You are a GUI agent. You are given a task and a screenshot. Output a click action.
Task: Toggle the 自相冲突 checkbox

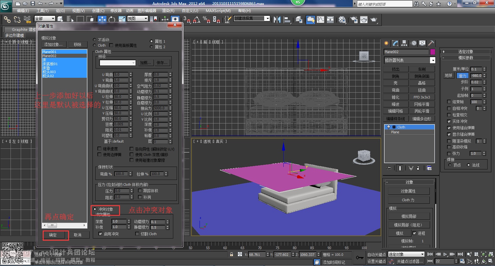449,108
